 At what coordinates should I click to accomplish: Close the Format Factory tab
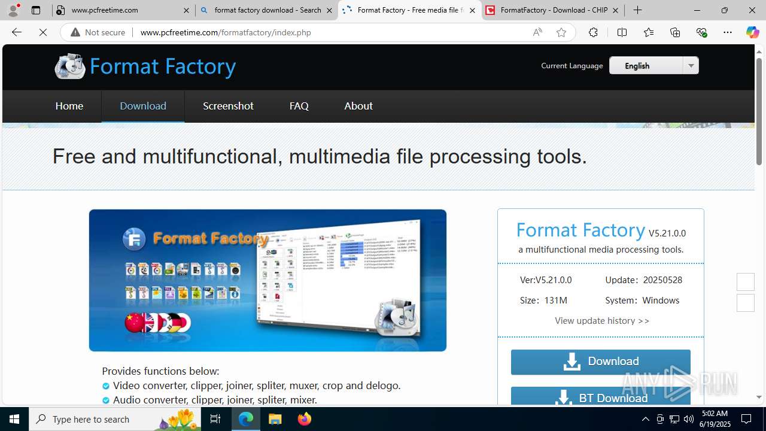[x=472, y=10]
